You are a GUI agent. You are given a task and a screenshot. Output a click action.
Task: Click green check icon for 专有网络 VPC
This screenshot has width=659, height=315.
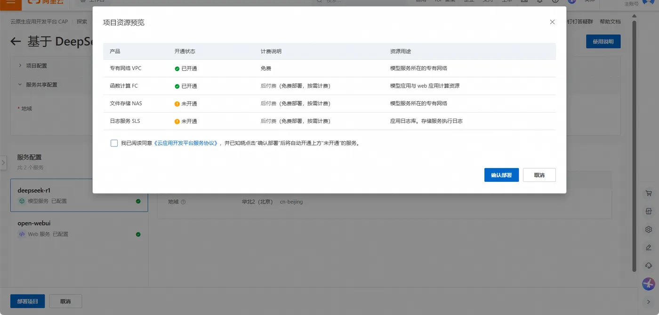click(x=177, y=69)
